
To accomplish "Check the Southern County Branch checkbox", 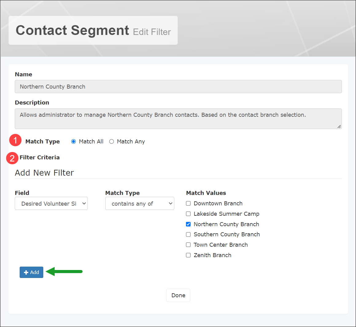I will [188, 234].
